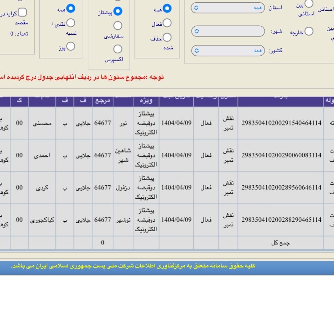
Task: Click the footer copyright text
Action: (133, 266)
